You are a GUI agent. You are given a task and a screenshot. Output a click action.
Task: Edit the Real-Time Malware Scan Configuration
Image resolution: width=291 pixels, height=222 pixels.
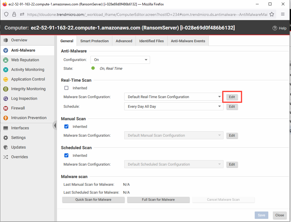tap(232, 97)
